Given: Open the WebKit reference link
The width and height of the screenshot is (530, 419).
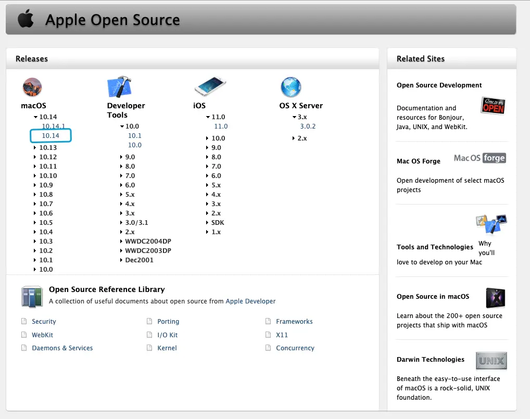Looking at the screenshot, I should [x=42, y=335].
